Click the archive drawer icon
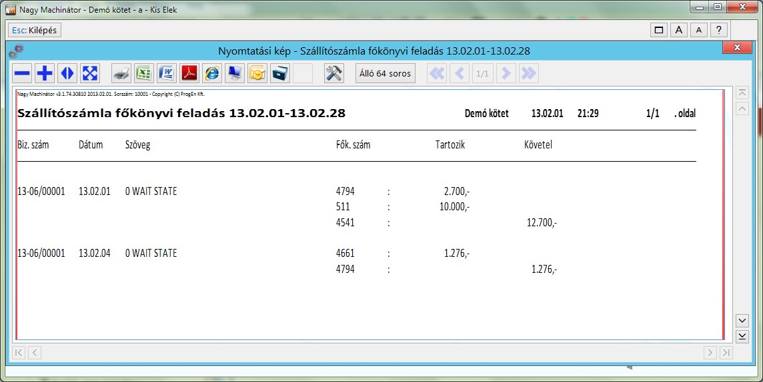 click(x=280, y=73)
